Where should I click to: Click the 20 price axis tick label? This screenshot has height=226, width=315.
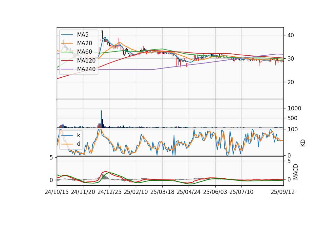point(291,82)
